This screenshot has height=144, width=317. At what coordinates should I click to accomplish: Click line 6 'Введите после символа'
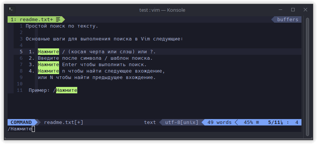tap(95, 58)
